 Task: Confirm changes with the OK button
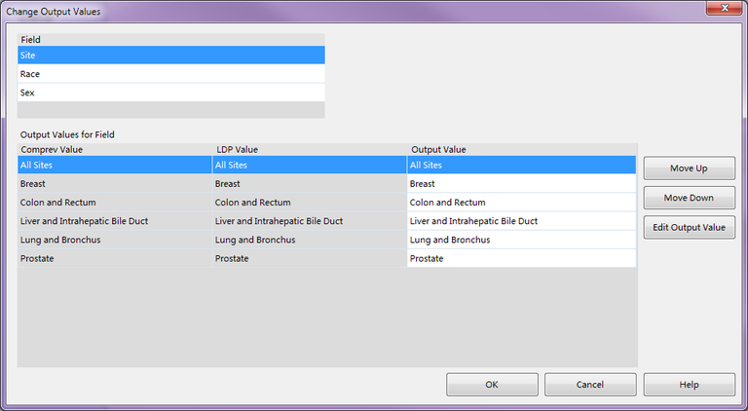click(x=492, y=385)
